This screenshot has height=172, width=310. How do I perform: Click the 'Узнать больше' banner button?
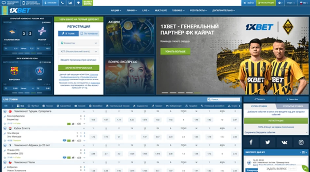pos(175,52)
